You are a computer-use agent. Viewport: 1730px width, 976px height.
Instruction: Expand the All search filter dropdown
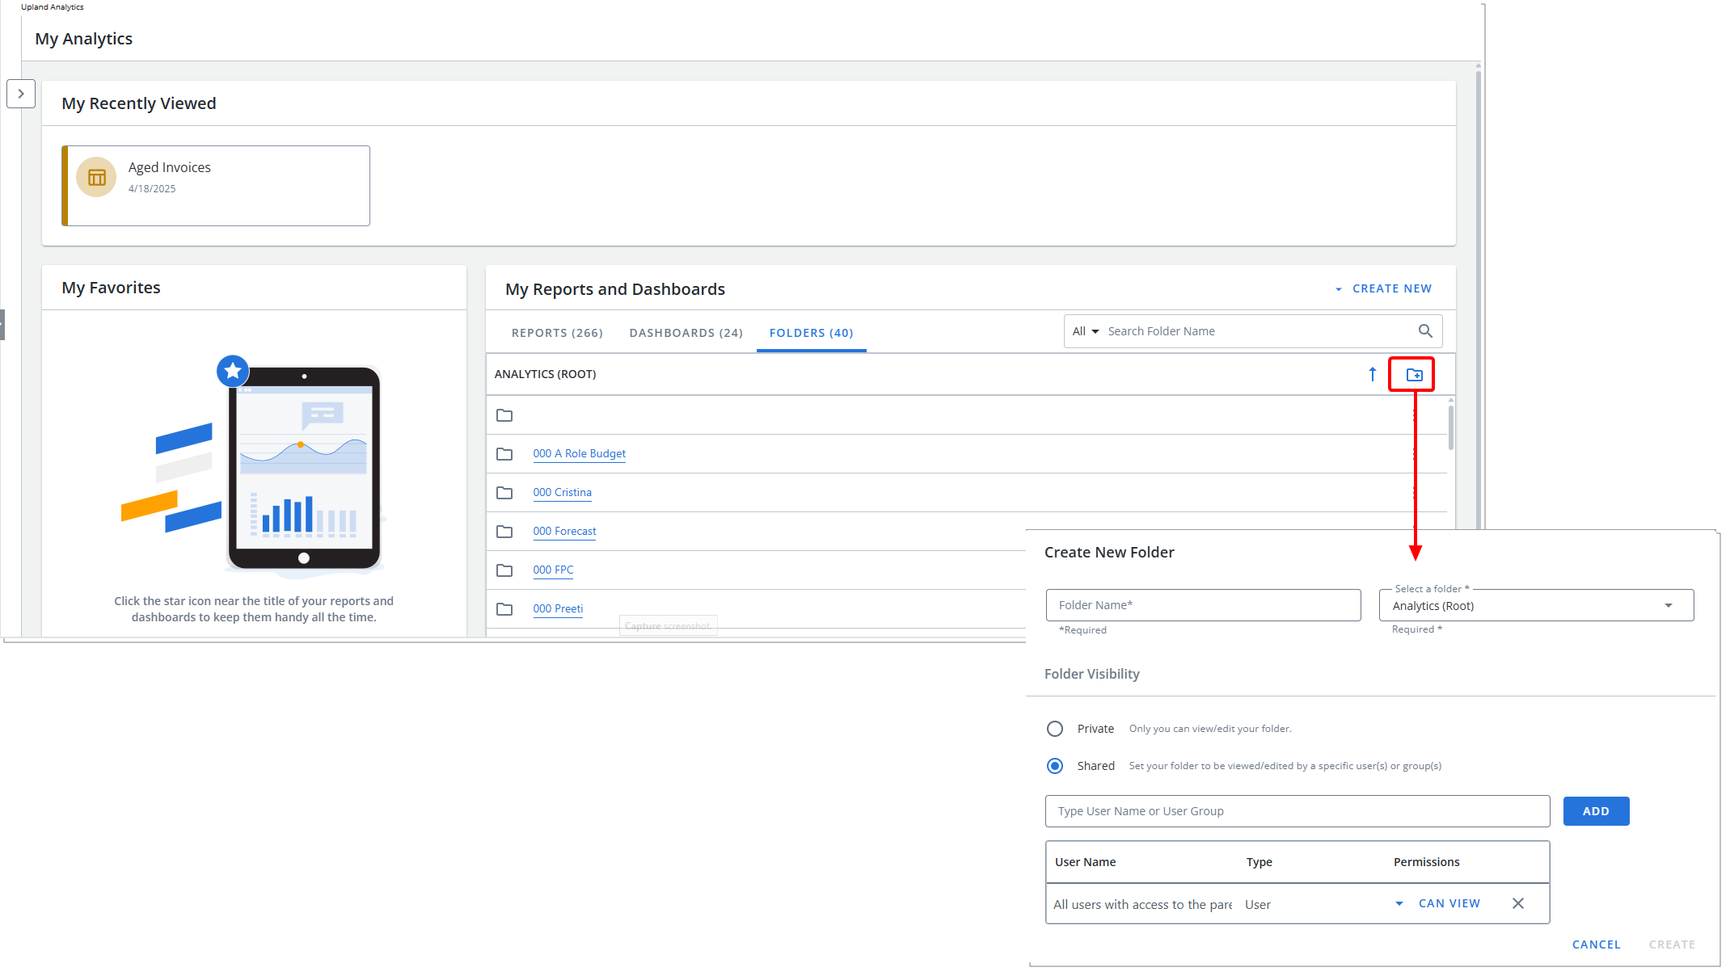click(x=1085, y=331)
